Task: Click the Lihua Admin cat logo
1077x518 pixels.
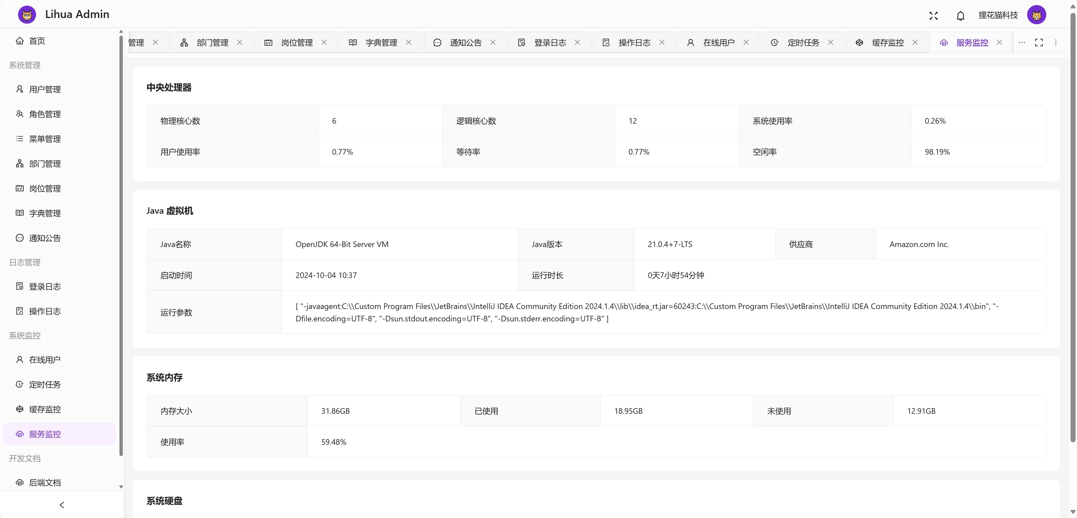Action: [27, 15]
